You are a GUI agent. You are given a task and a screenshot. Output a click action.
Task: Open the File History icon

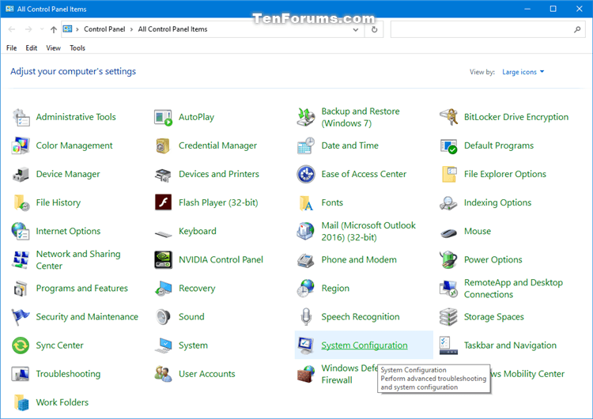click(21, 202)
